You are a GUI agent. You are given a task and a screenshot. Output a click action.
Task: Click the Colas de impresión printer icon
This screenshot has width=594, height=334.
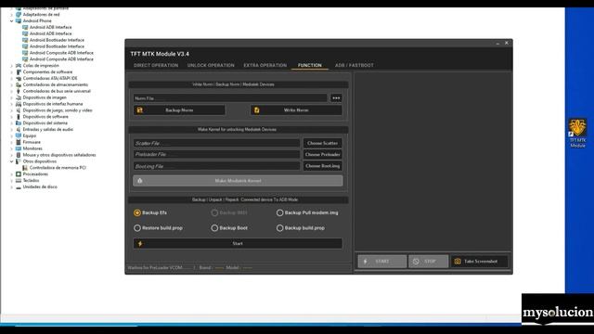[19, 66]
